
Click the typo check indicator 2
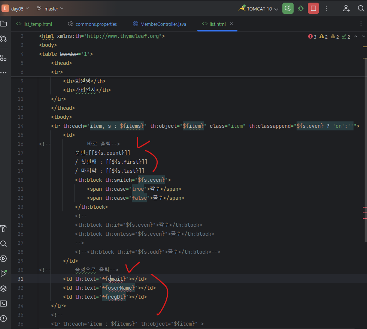(346, 36)
